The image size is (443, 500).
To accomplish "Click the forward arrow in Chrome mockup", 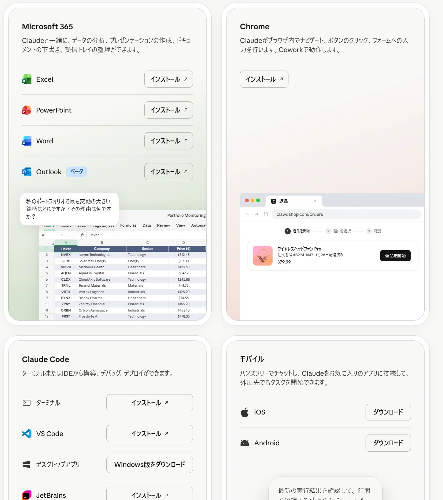I will (x=256, y=214).
